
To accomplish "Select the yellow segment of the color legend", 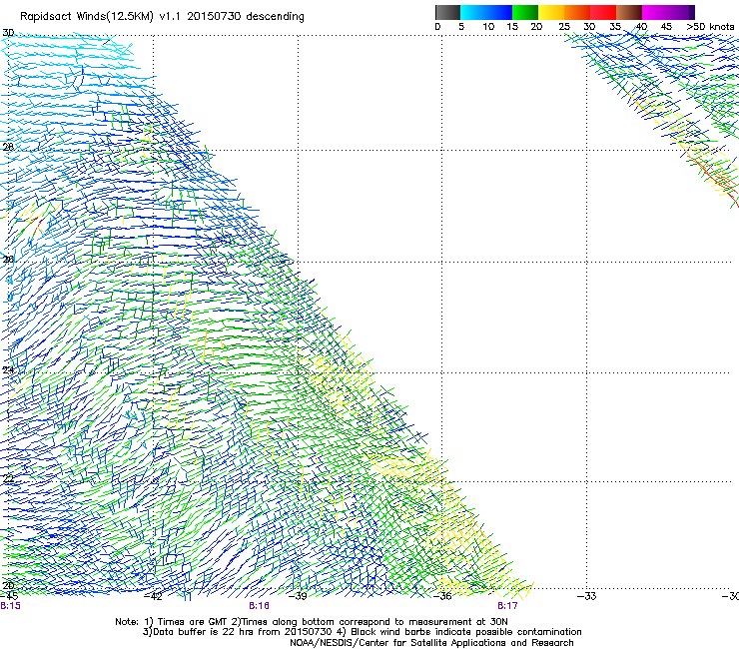I will 551,12.
